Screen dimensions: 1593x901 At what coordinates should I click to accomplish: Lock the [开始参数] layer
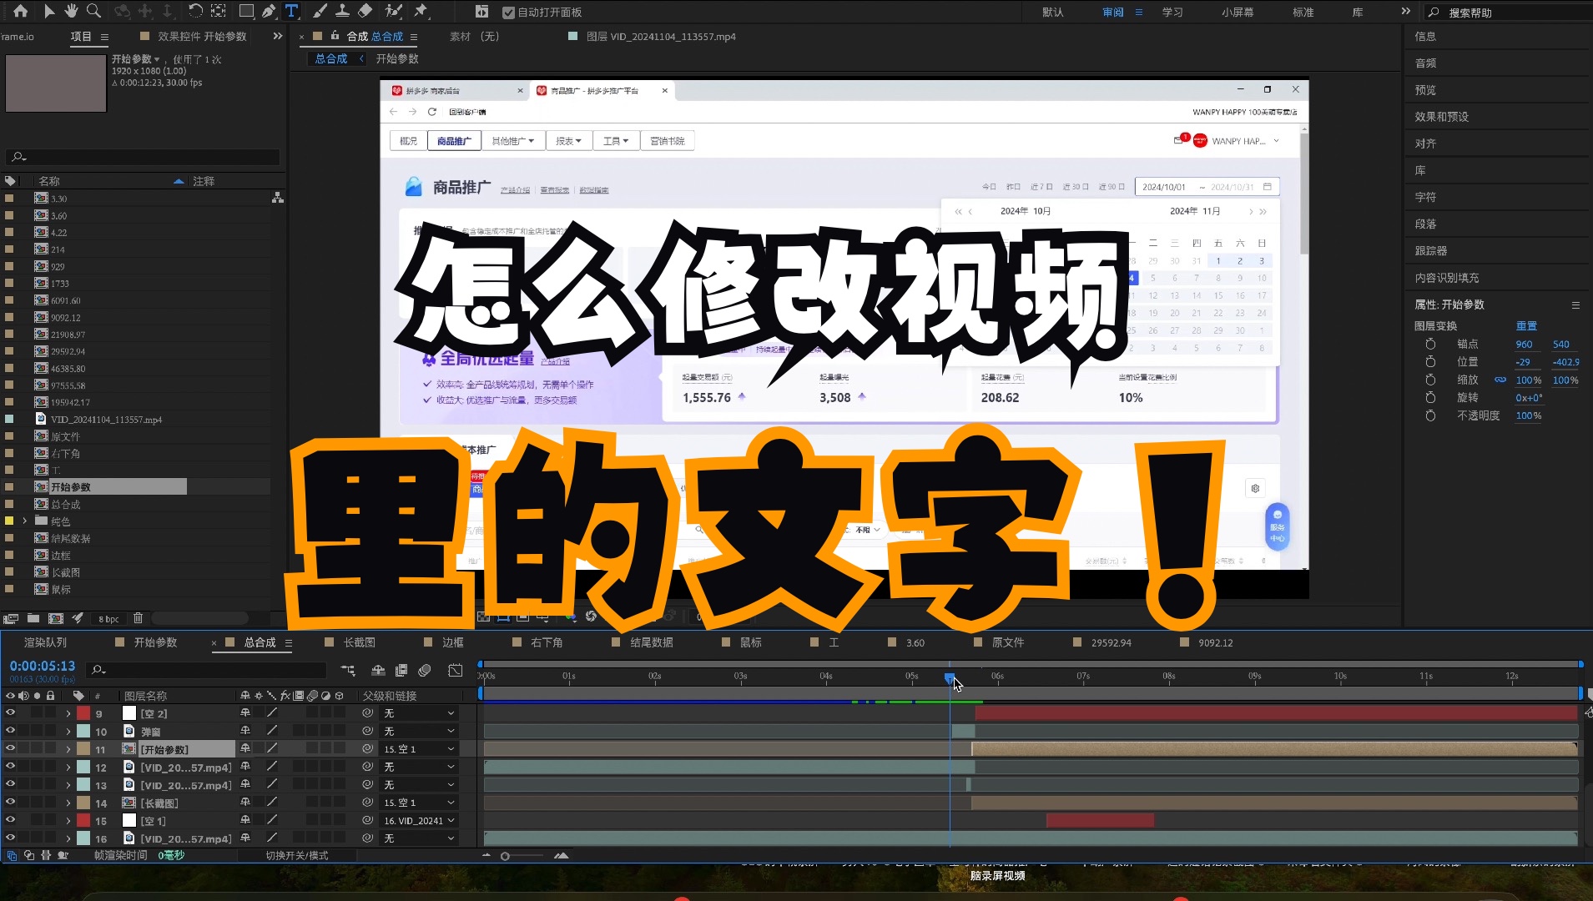(50, 748)
